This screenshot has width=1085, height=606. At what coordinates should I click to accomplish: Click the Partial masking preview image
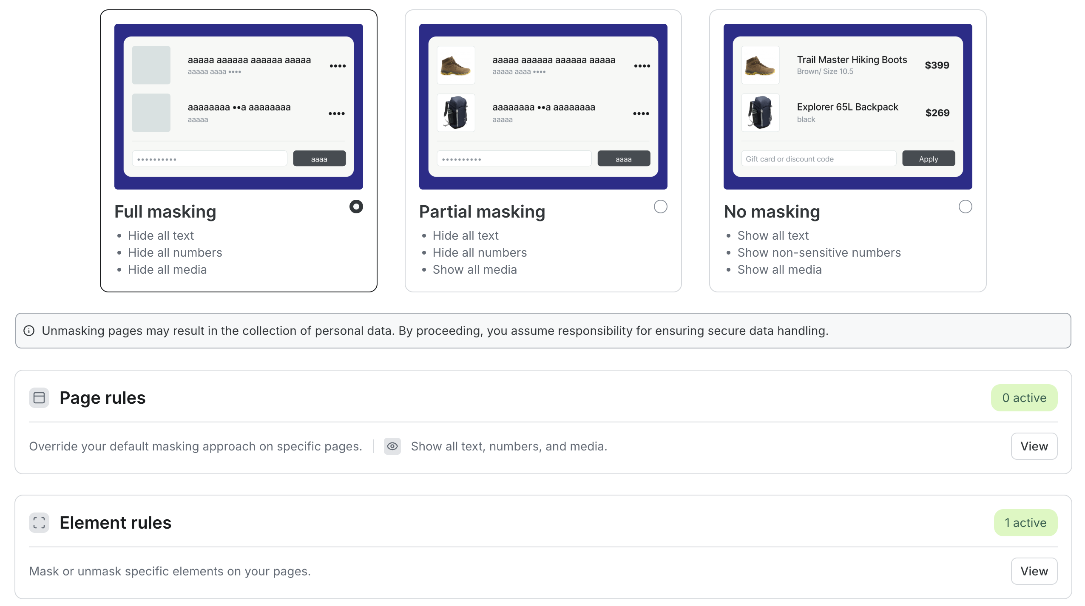(543, 107)
